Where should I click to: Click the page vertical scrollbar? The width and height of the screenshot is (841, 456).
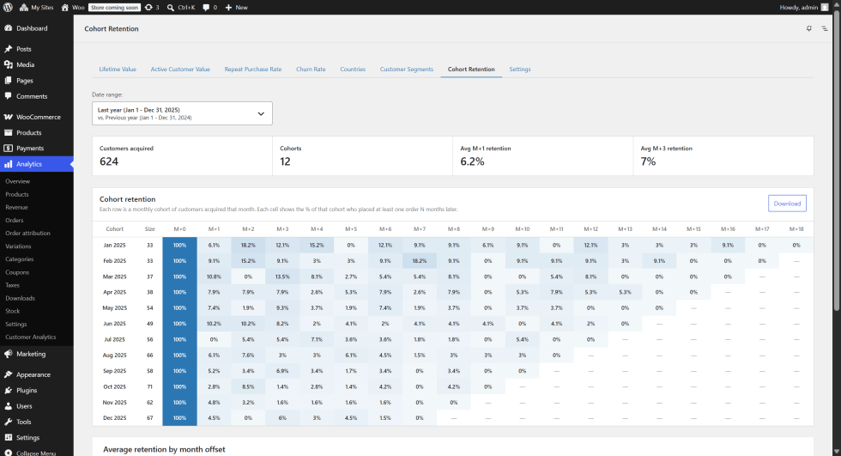(837, 161)
